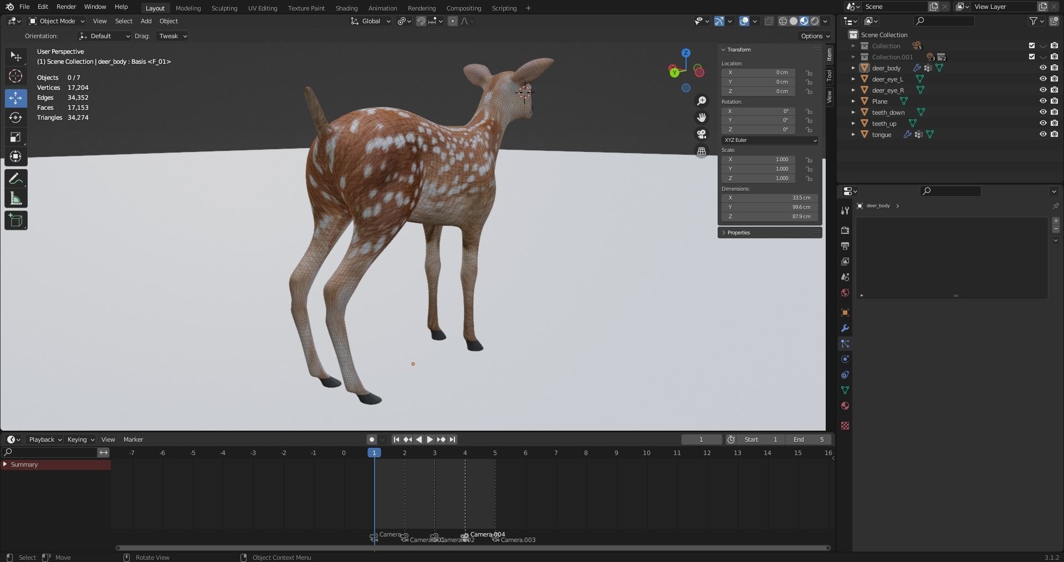The height and width of the screenshot is (562, 1064).
Task: Open the Playback popover in timeline
Action: click(x=45, y=440)
